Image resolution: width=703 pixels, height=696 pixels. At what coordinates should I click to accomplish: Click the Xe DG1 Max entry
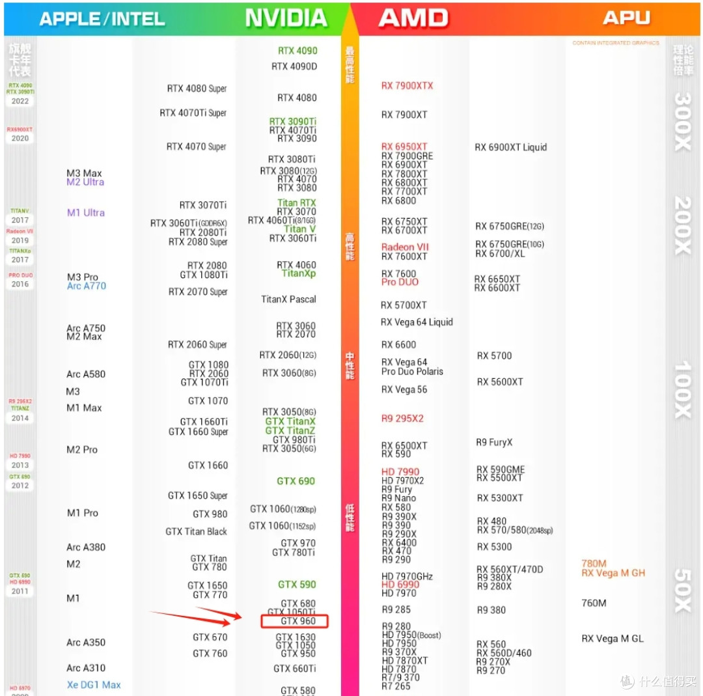point(94,685)
